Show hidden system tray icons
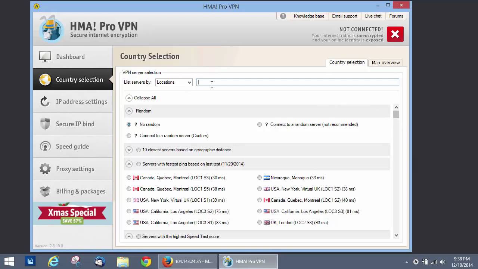The image size is (478, 269). tap(407, 262)
